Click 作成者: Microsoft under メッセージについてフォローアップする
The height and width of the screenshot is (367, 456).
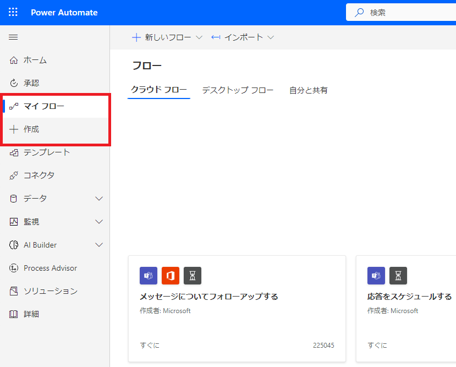165,310
